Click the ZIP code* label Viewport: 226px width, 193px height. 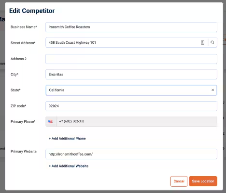18,106
